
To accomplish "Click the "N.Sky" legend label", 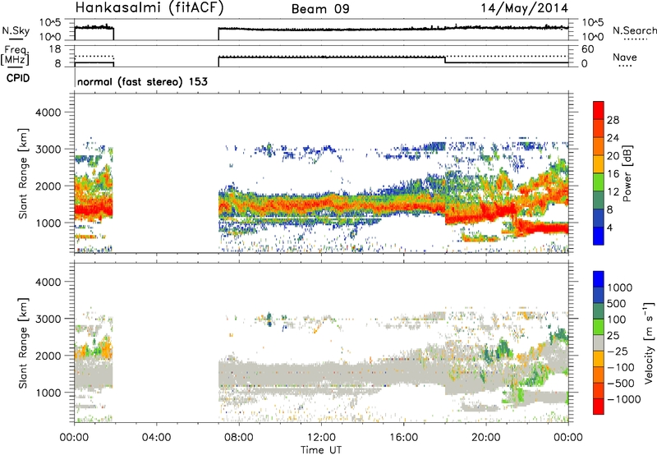I will [16, 30].
